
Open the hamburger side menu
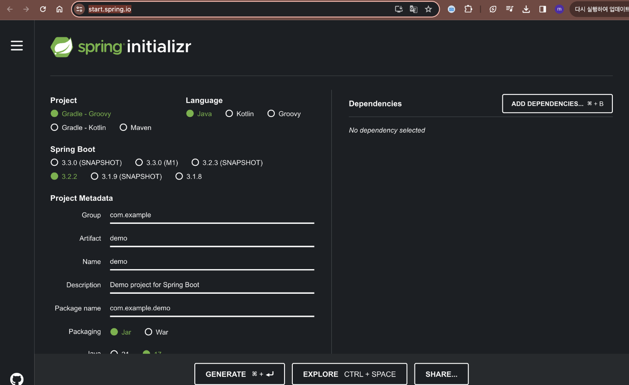[17, 46]
